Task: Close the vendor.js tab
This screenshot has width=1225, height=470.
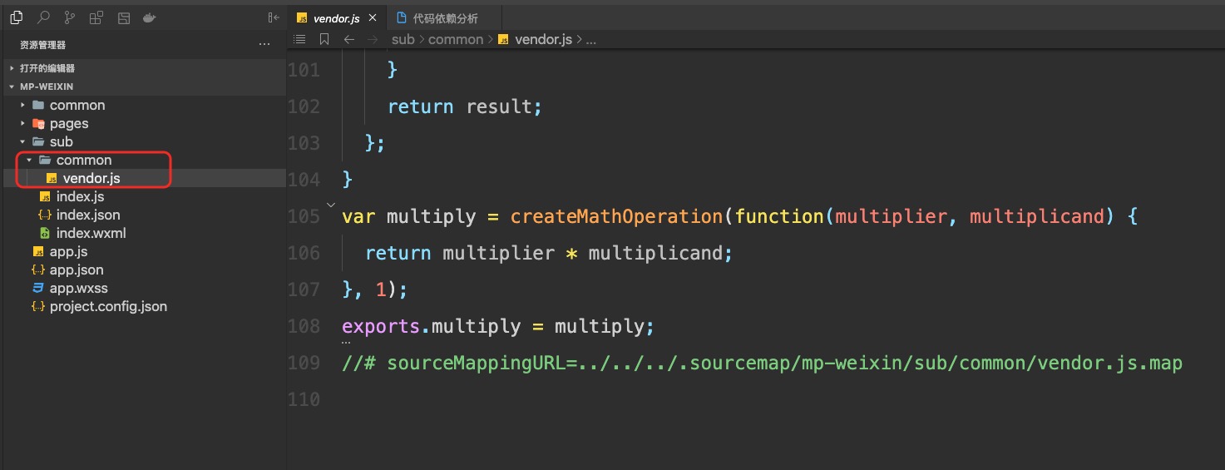Action: [372, 18]
